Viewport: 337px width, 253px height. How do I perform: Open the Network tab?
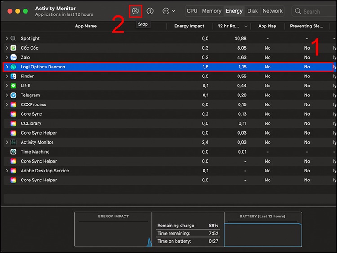pyautogui.click(x=272, y=11)
